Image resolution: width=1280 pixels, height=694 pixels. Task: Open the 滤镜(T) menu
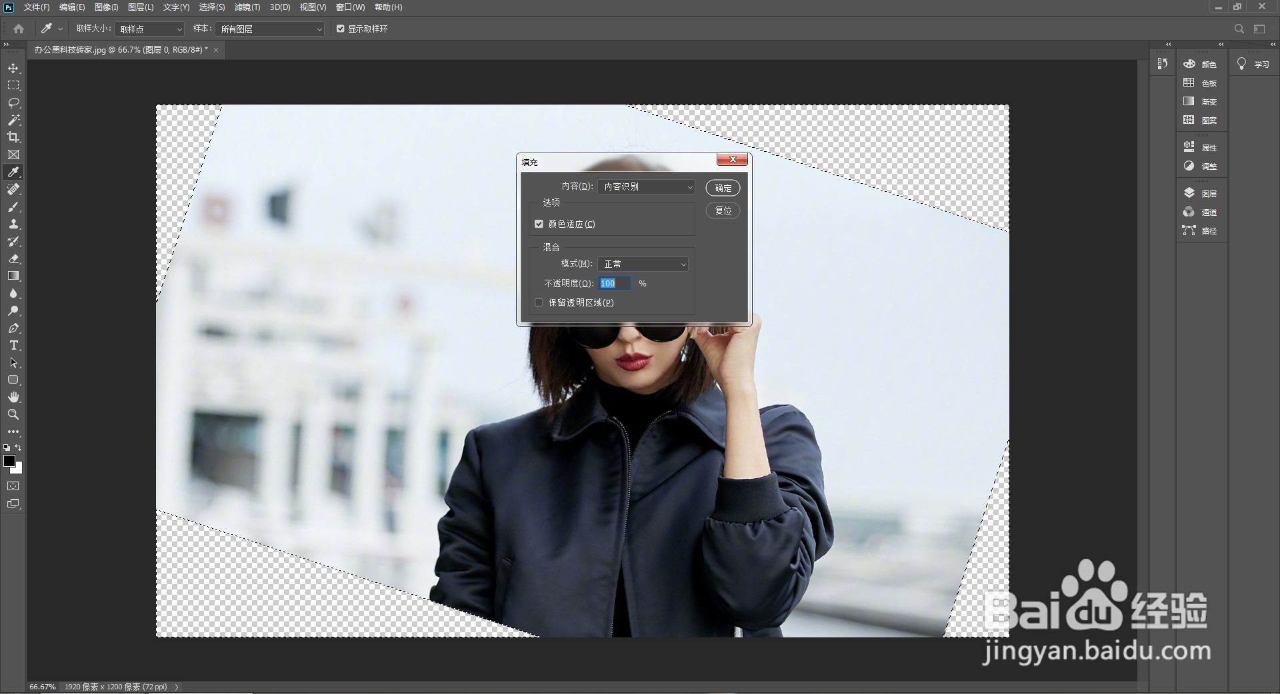pyautogui.click(x=247, y=7)
